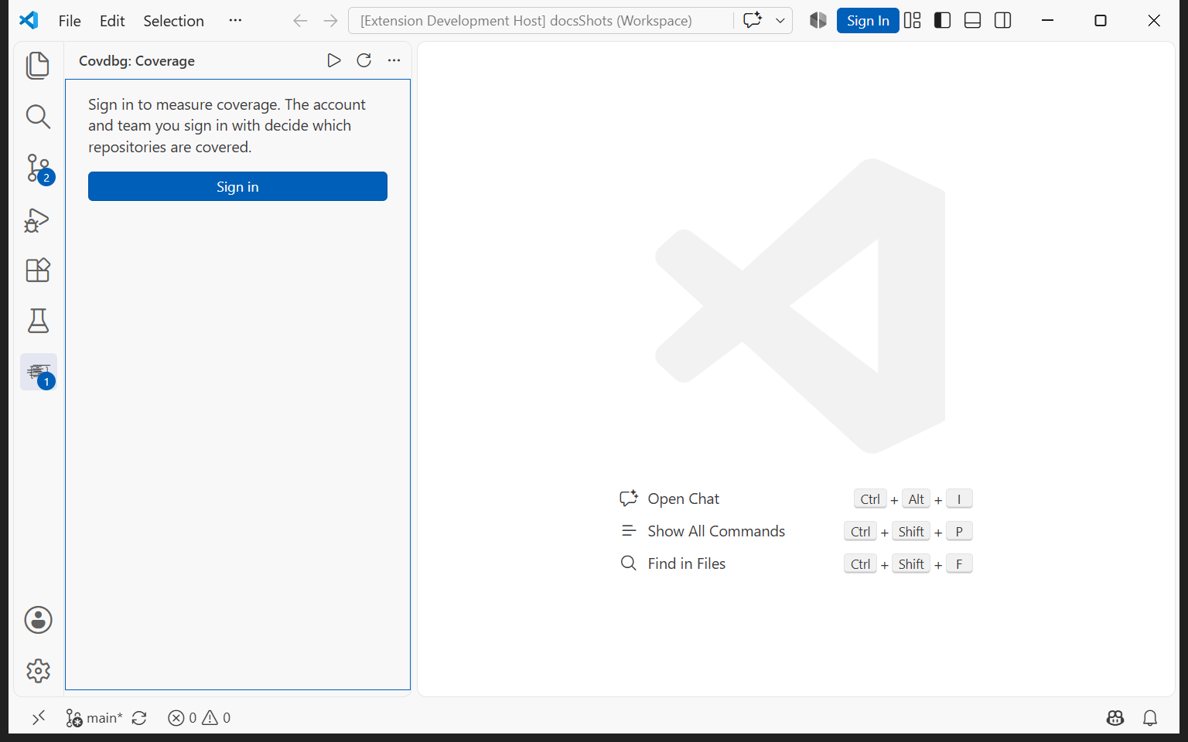Image resolution: width=1188 pixels, height=742 pixels.
Task: Open the Selection menu
Action: pos(173,21)
